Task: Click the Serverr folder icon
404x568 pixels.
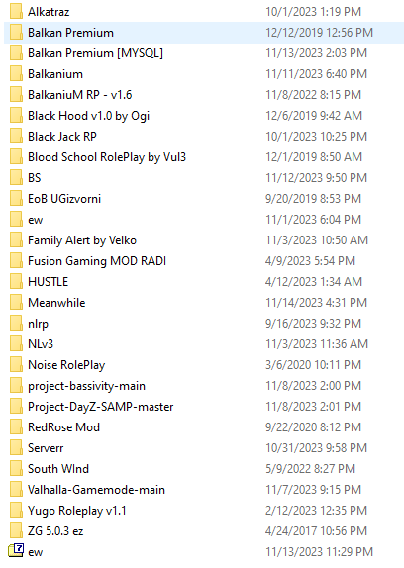Action: point(16,447)
